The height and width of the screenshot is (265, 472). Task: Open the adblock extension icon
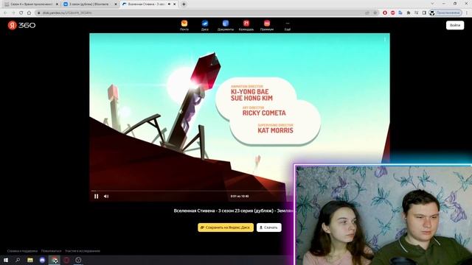pyautogui.click(x=392, y=13)
